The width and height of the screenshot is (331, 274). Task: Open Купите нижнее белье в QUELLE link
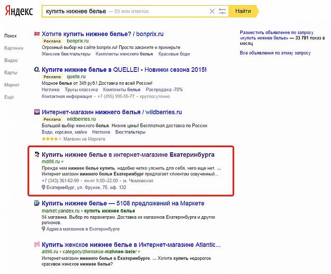click(x=124, y=70)
